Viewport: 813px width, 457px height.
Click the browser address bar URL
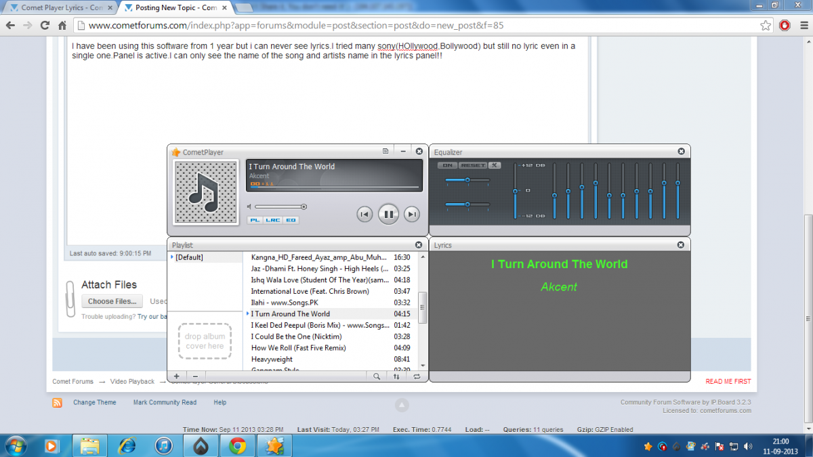point(296,26)
